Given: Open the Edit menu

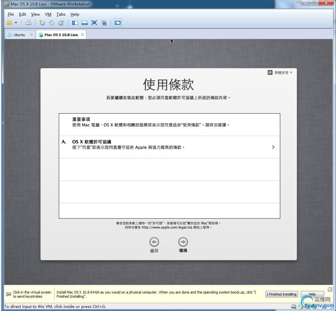Looking at the screenshot, I should 23,14.
